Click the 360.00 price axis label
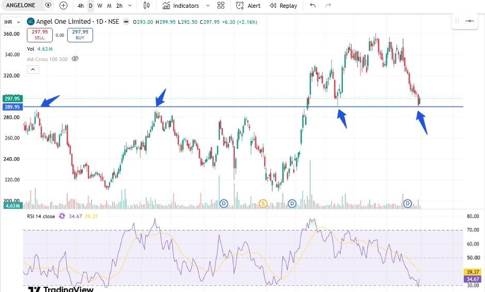The height and width of the screenshot is (292, 485). point(11,34)
